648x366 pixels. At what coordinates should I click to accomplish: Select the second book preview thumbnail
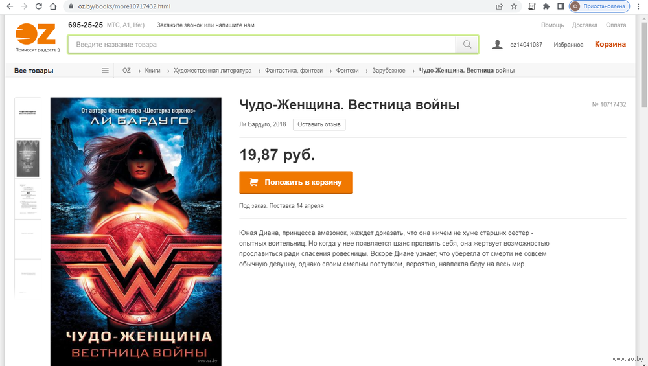[28, 158]
